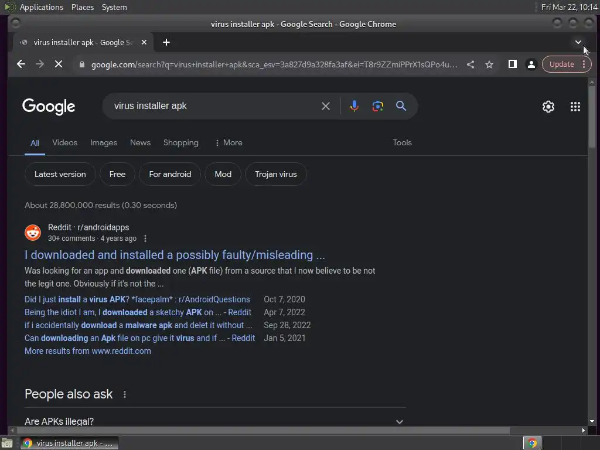The width and height of the screenshot is (600, 450).
Task: Open 'if i accidentally download a malware apk' link
Action: tap(138, 325)
